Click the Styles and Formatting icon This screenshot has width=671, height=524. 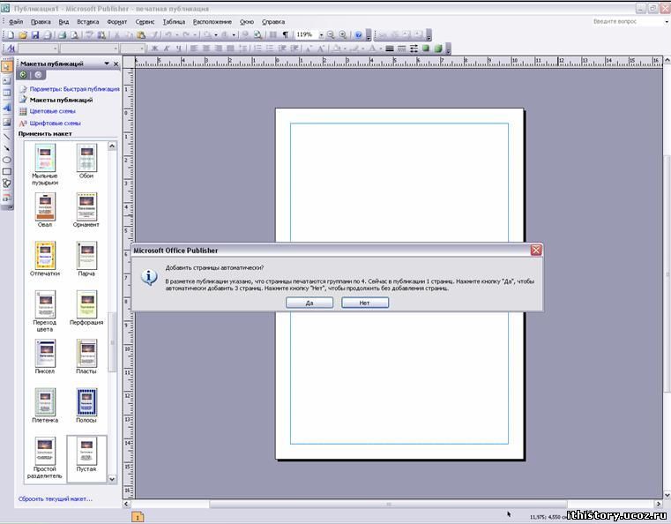11,49
